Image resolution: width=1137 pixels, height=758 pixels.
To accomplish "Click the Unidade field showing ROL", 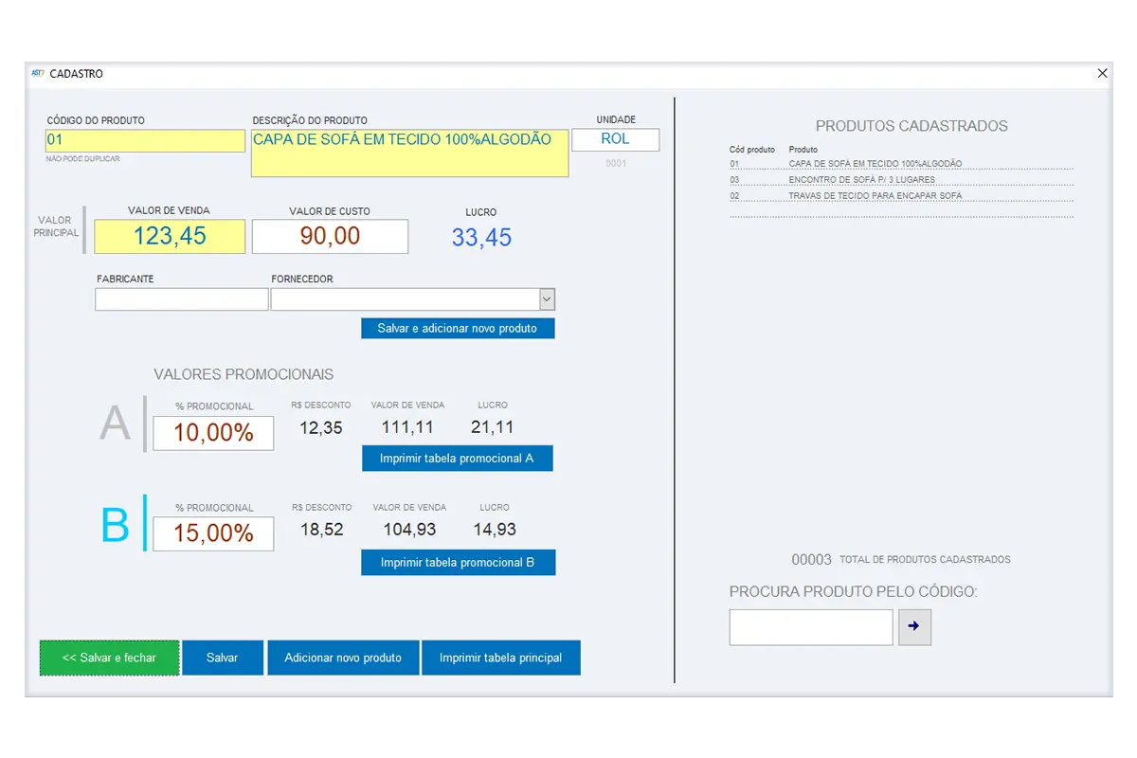I will pos(616,139).
